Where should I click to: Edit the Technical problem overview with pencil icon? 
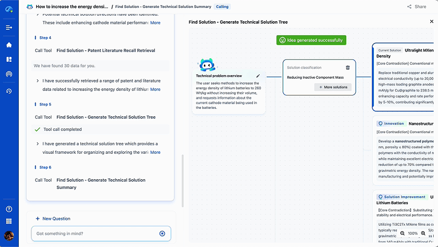click(258, 76)
